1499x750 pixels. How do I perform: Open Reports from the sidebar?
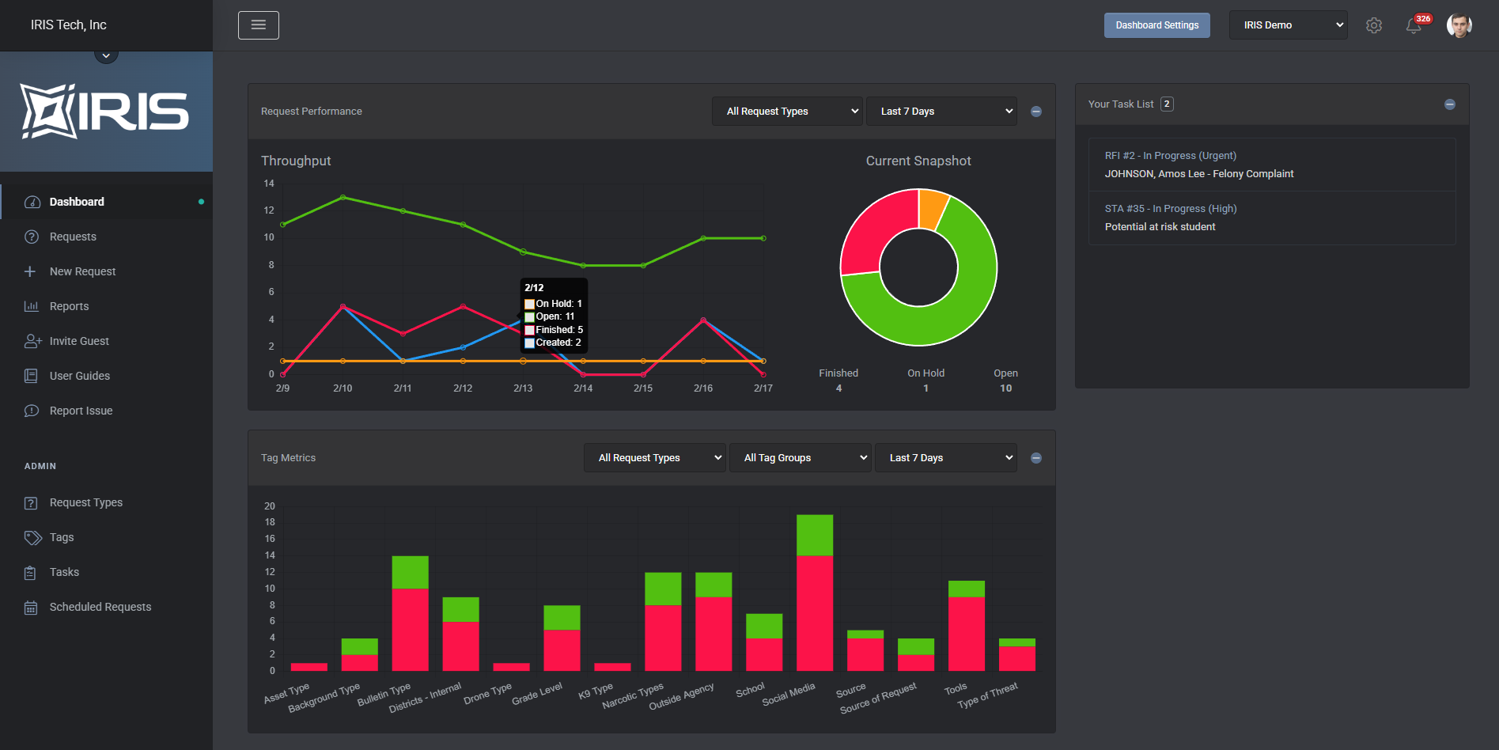pyautogui.click(x=69, y=306)
